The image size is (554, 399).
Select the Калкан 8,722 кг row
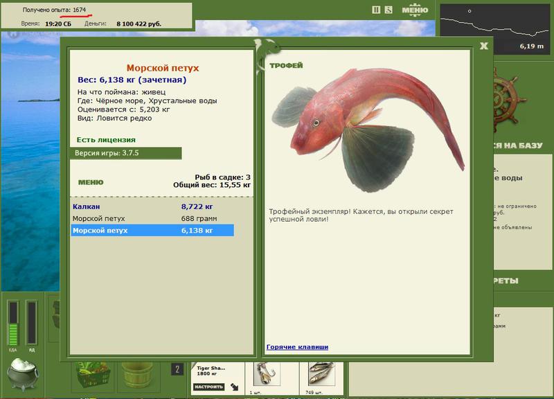(152, 206)
